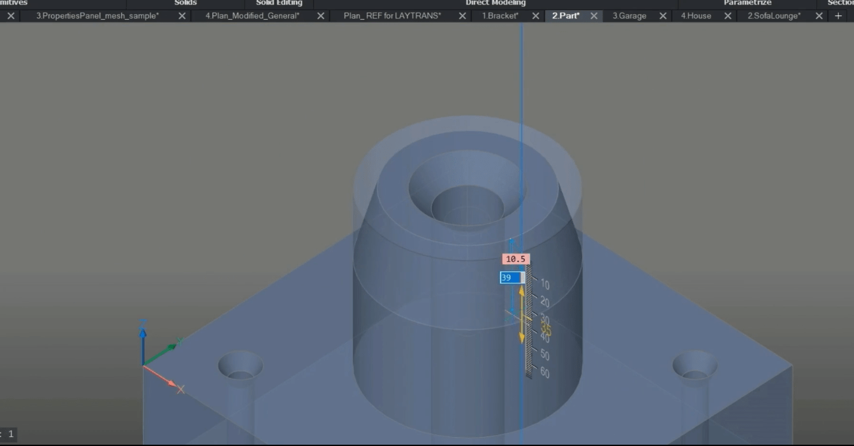Switch to the 1.Bracket* drawing tab
The width and height of the screenshot is (854, 446).
pyautogui.click(x=500, y=16)
